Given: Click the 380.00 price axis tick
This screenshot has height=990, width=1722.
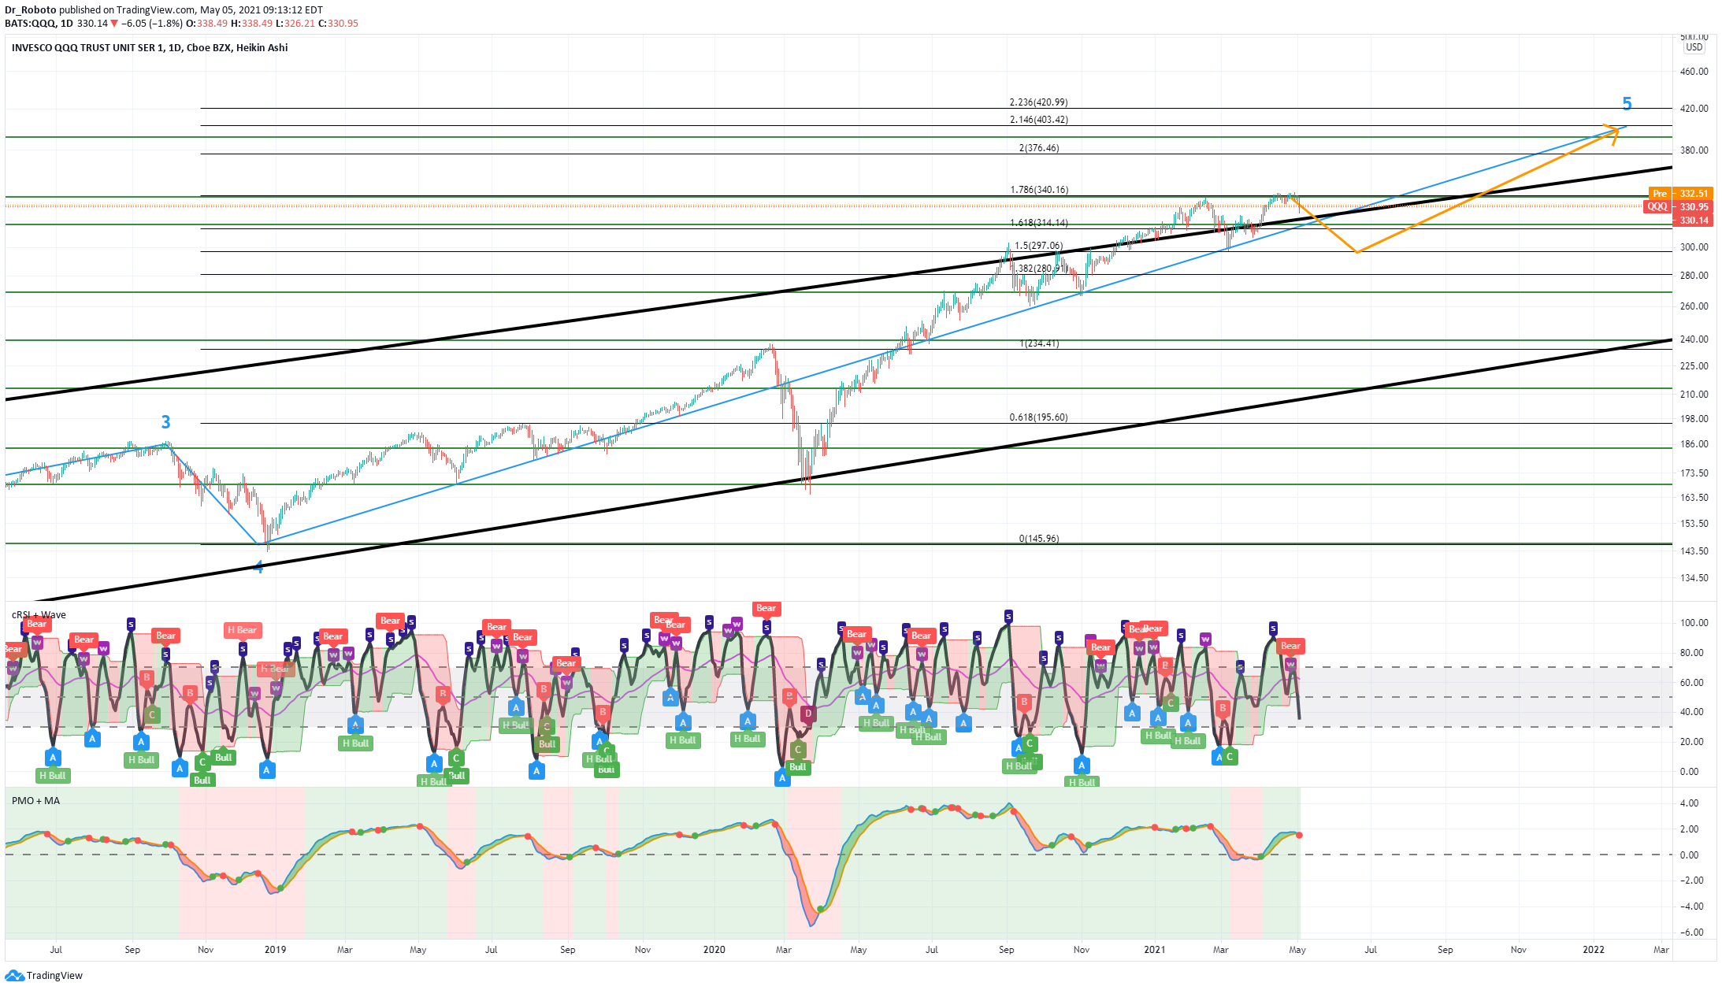Looking at the screenshot, I should click(x=1694, y=150).
